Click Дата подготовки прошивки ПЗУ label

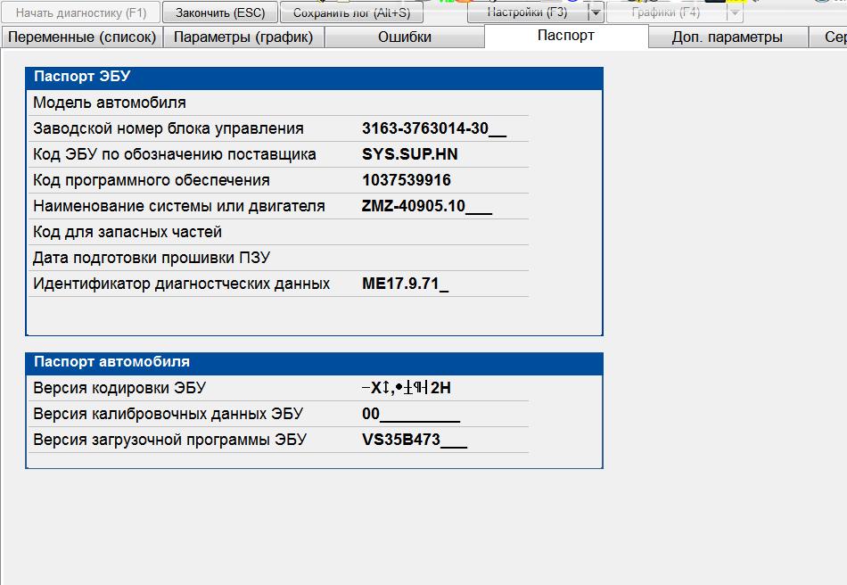[152, 259]
